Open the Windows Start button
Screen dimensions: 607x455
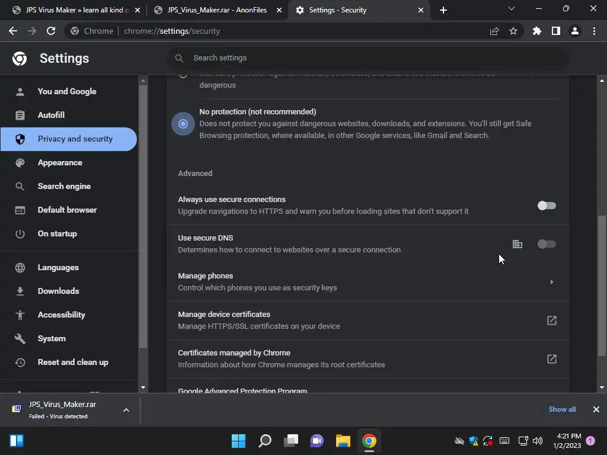(238, 441)
